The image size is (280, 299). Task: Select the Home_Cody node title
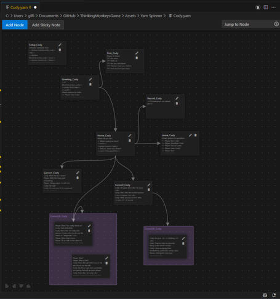coord(104,136)
